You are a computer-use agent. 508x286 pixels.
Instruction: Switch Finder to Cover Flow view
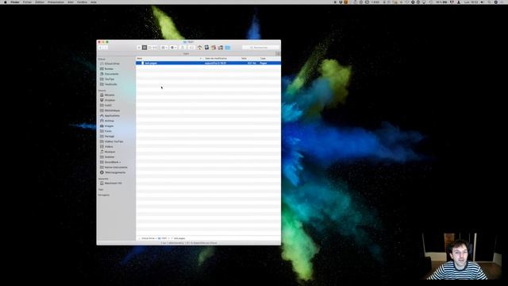pyautogui.click(x=155, y=48)
